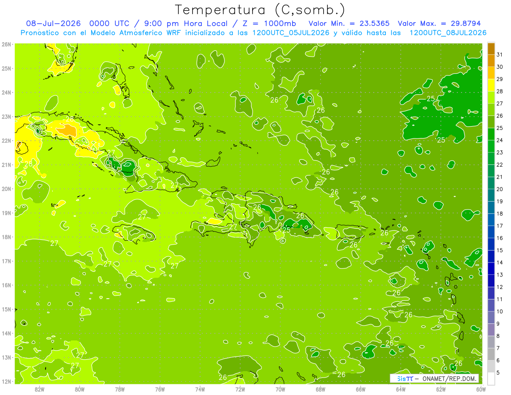Click the "74W" longitude axis label
Image resolution: width=511 pixels, height=395 pixels.
point(200,389)
